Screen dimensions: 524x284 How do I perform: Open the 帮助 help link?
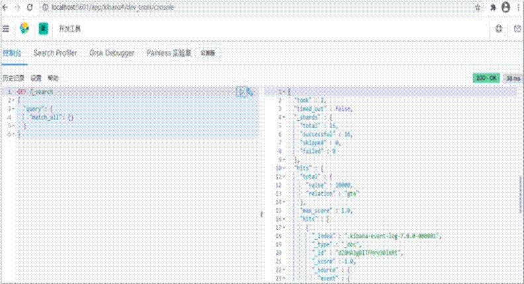pyautogui.click(x=53, y=78)
